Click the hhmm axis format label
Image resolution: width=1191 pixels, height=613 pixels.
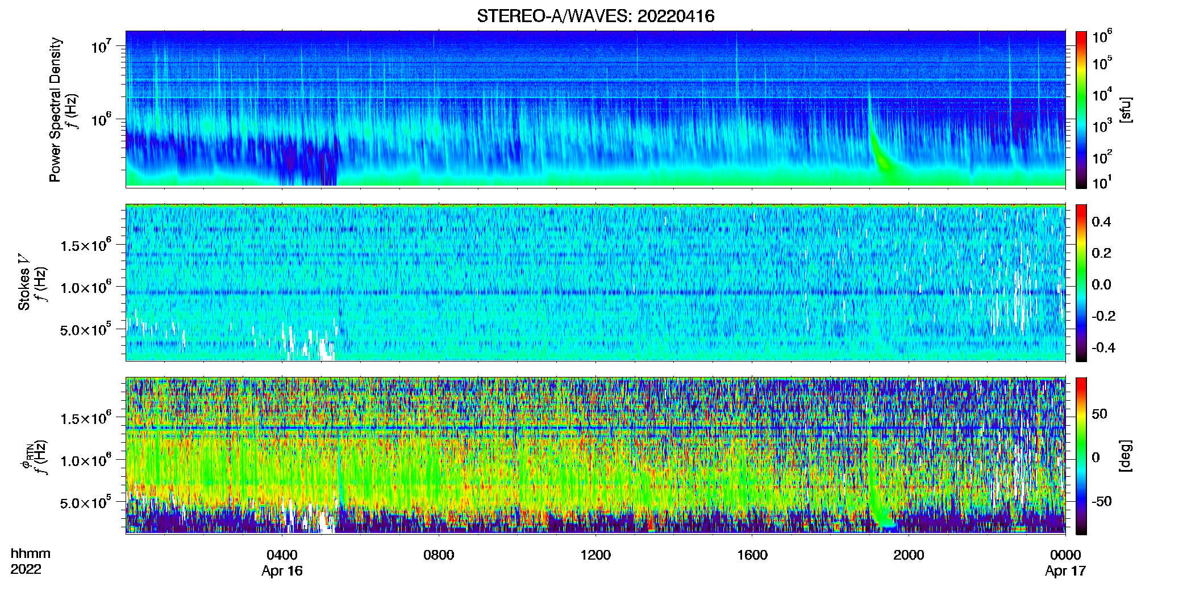31,554
